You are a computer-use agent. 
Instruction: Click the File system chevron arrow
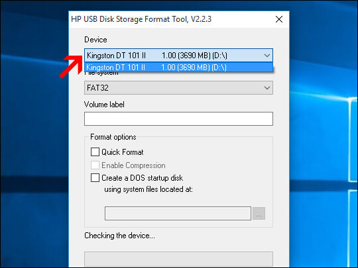267,88
